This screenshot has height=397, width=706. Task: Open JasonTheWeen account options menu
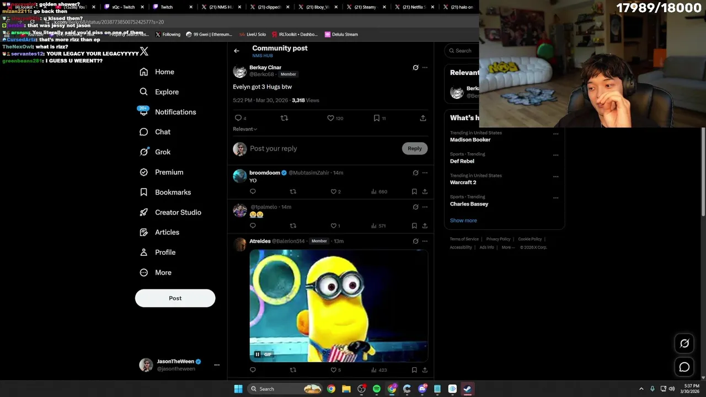click(217, 365)
